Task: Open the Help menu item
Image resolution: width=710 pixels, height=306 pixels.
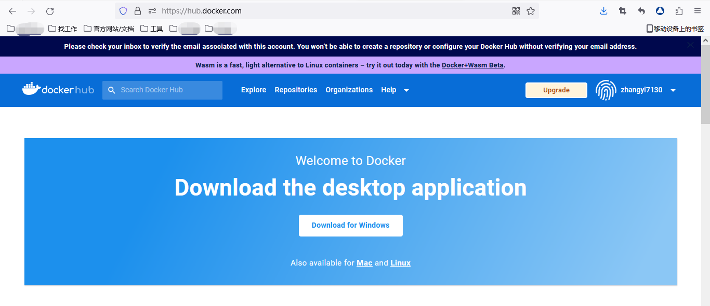Action: click(x=389, y=90)
